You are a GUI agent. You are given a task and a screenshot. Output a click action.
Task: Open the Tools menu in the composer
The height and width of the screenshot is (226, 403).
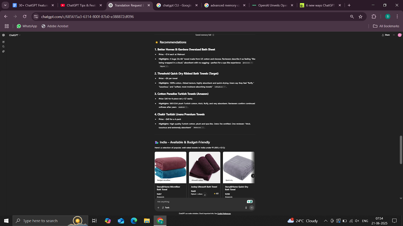coord(165,208)
